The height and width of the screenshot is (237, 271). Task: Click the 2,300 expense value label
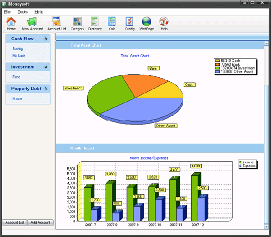click(x=160, y=190)
